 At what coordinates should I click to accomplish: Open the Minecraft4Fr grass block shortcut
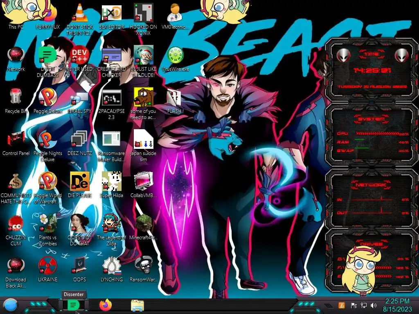[143, 227]
